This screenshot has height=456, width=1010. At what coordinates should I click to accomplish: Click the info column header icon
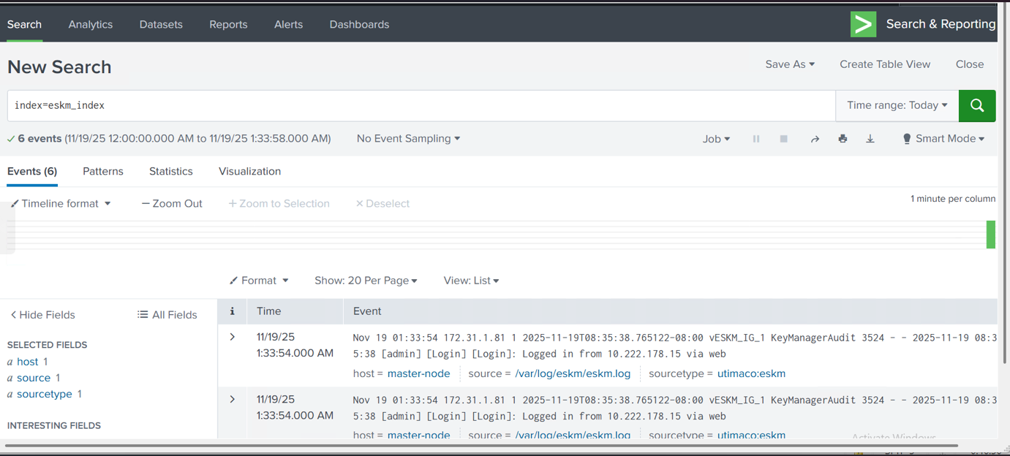pos(233,311)
